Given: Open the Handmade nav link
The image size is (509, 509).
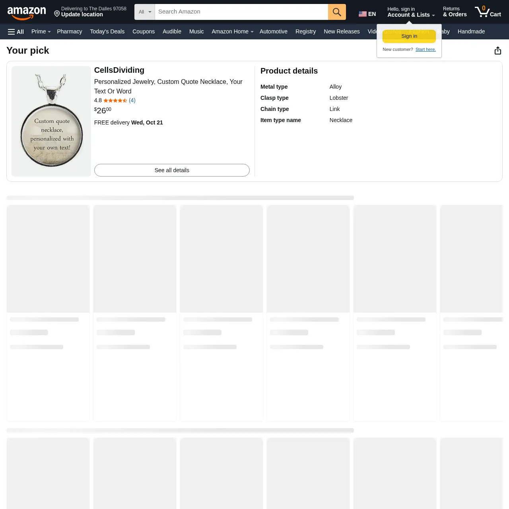Looking at the screenshot, I should [x=471, y=31].
